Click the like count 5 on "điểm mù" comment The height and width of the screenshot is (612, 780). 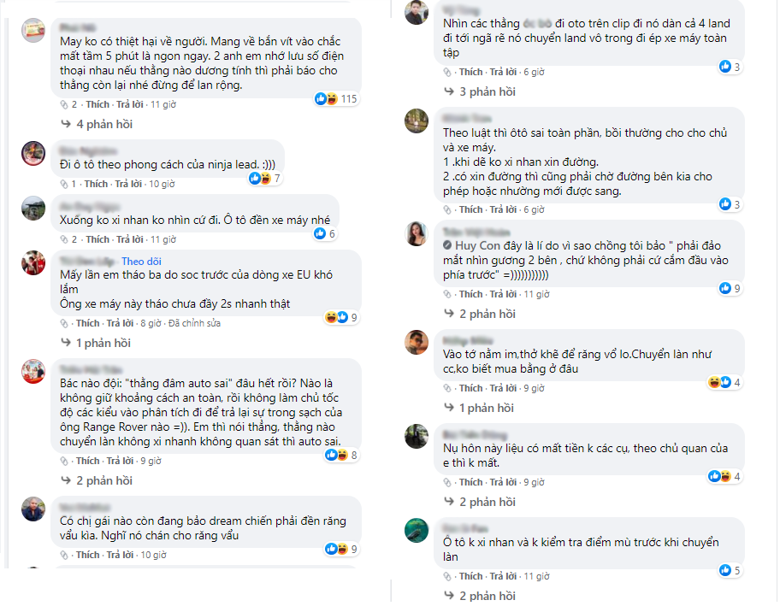tap(730, 570)
